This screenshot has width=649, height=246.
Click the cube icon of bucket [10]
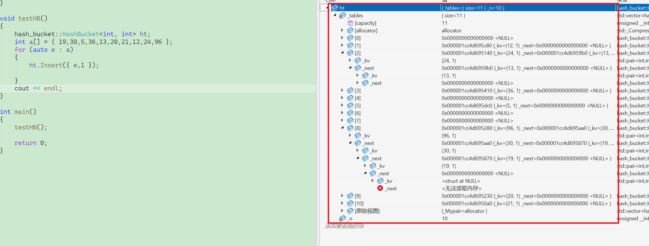pos(350,203)
